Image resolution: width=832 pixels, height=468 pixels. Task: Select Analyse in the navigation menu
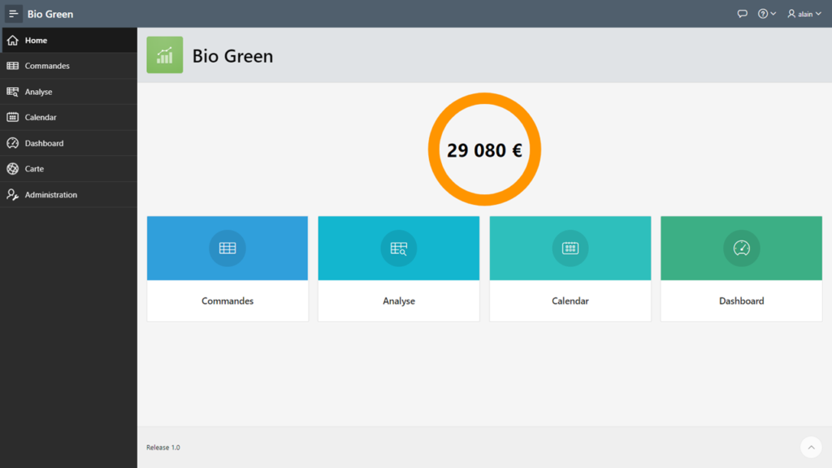[x=69, y=92]
